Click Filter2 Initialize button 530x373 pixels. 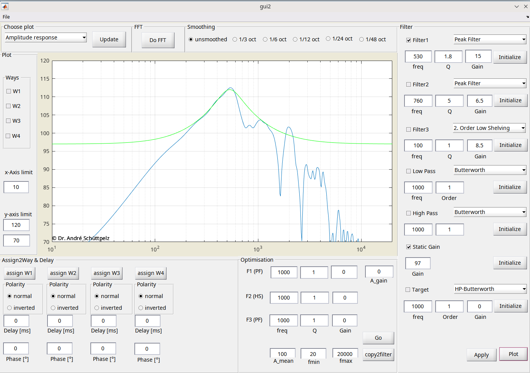coord(510,100)
